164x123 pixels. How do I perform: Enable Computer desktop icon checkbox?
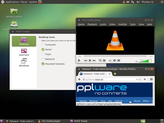tap(43, 45)
